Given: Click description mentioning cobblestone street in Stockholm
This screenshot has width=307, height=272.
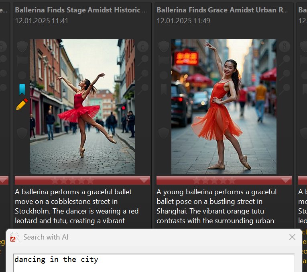Looking at the screenshot, I should [x=77, y=206].
